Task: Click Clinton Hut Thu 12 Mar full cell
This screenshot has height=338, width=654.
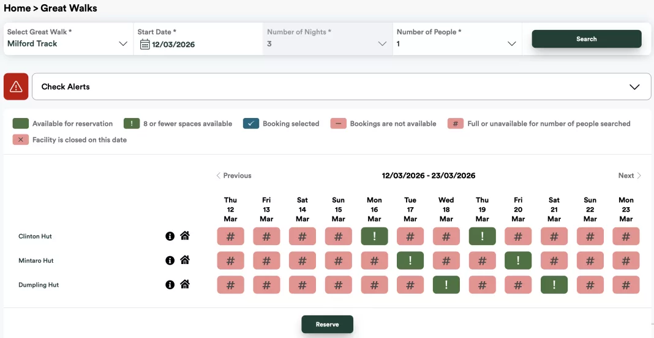Action: (x=230, y=236)
